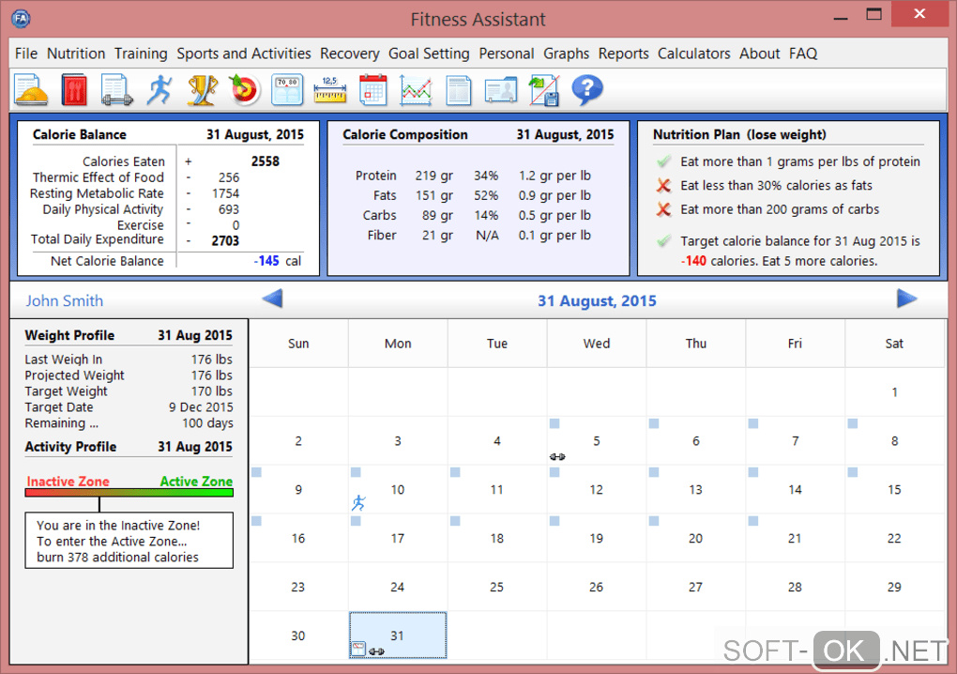
Task: Click the dumbbell icon on day 5
Action: tap(557, 456)
